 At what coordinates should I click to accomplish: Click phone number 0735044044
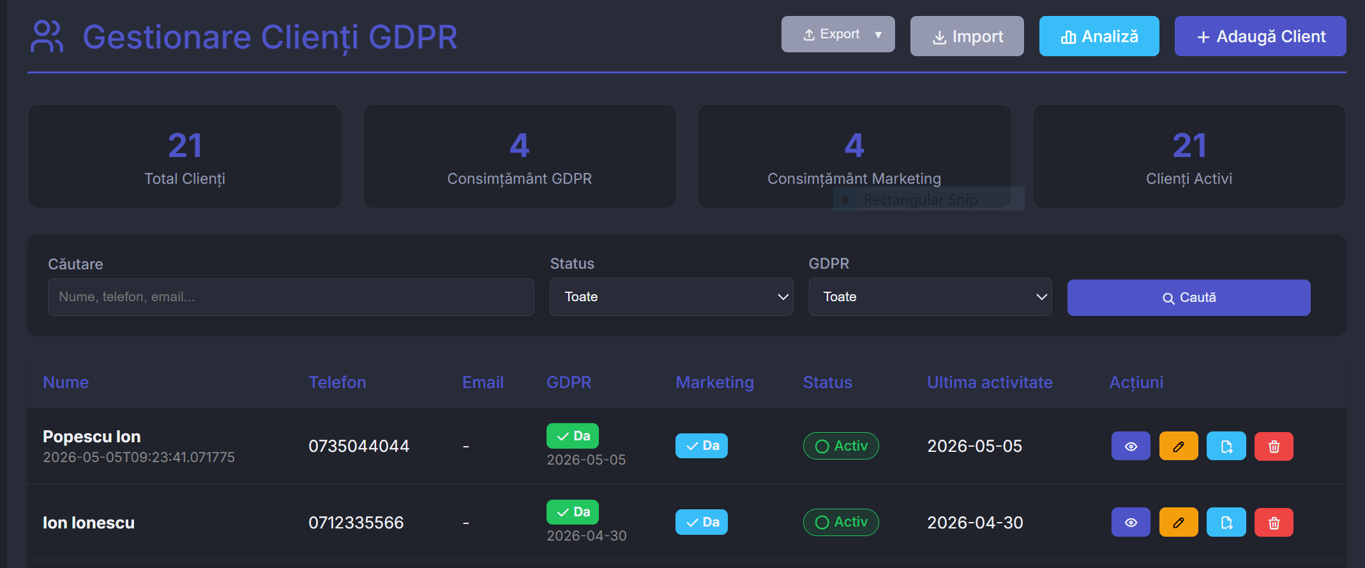point(359,446)
